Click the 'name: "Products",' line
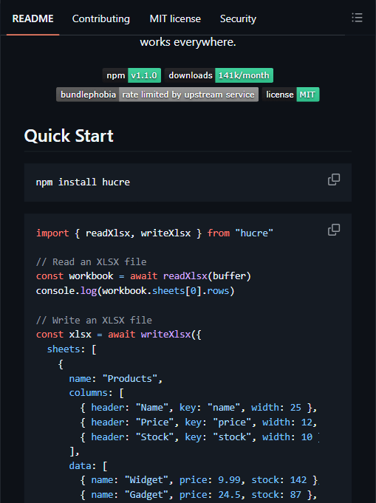The height and width of the screenshot is (503, 376). pos(116,378)
